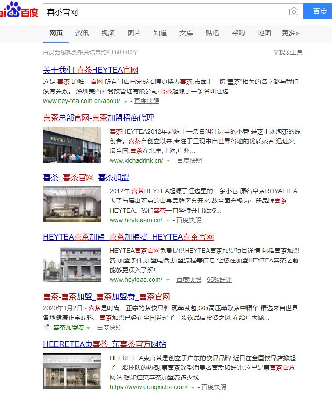
Task: Go to the 文库 tab
Action: [x=186, y=33]
